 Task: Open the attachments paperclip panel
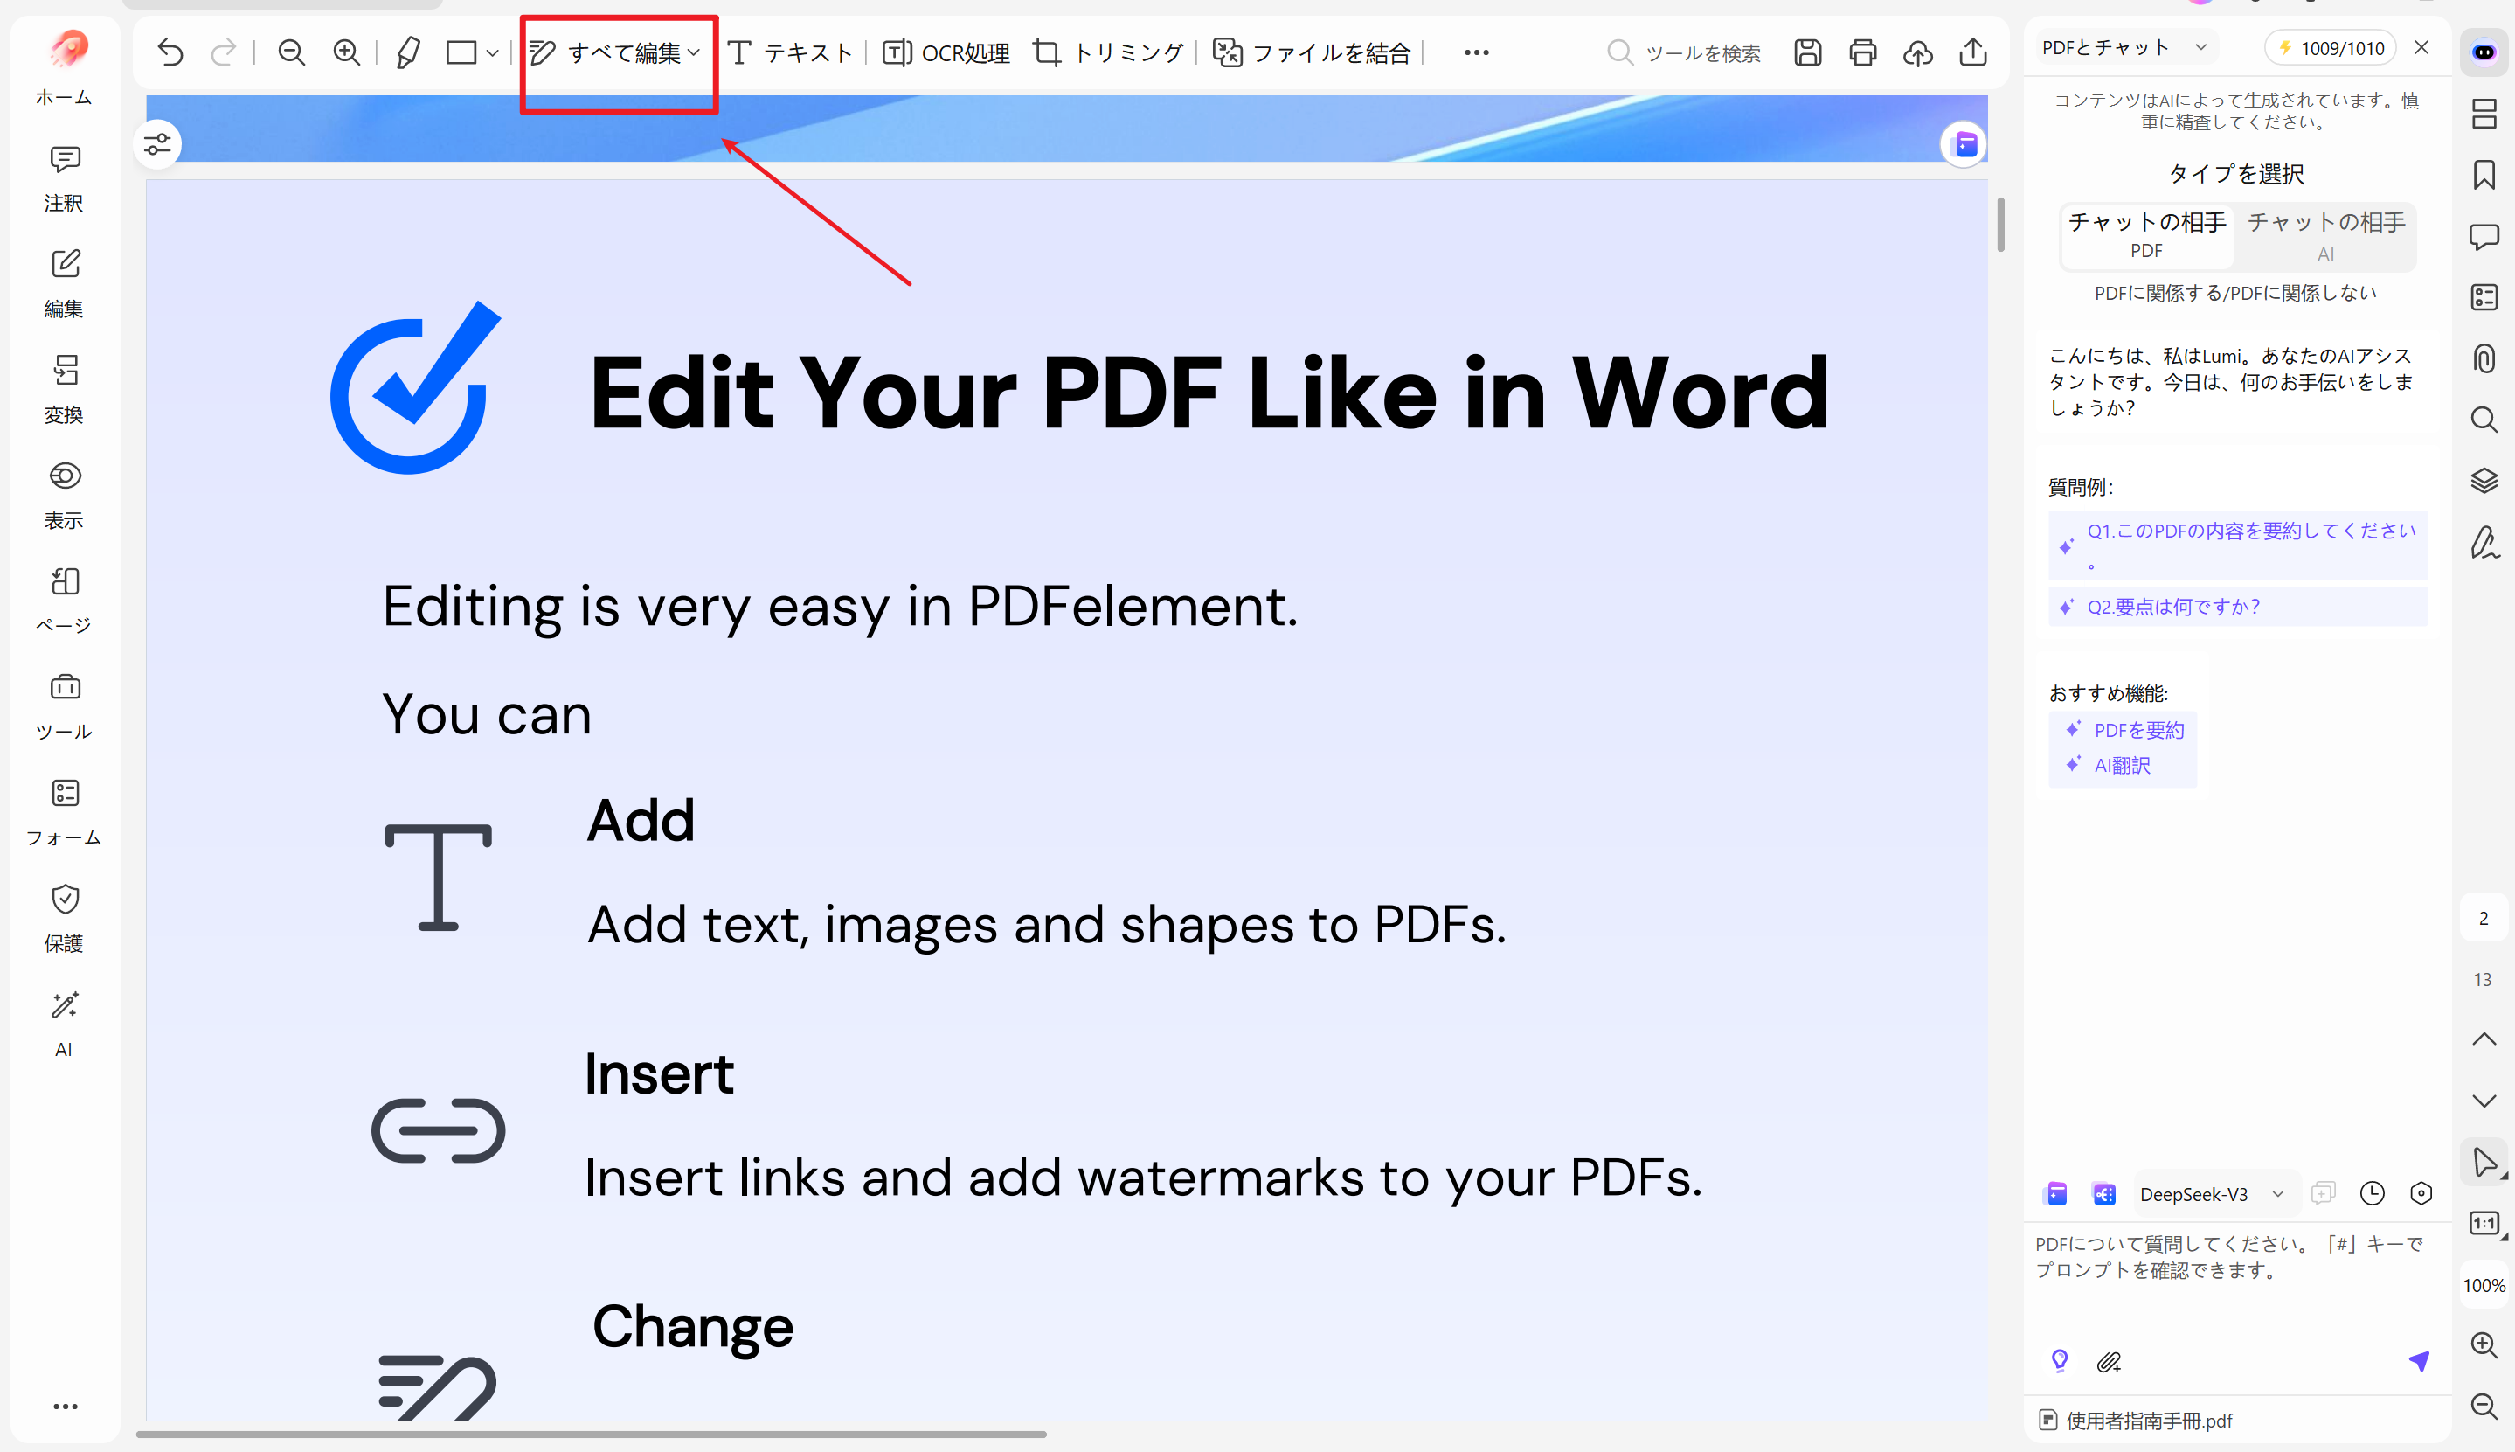point(2483,358)
